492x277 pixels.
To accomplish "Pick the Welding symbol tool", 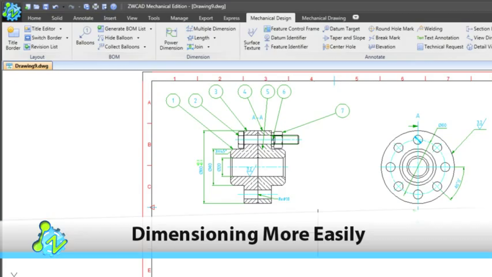I will point(430,29).
